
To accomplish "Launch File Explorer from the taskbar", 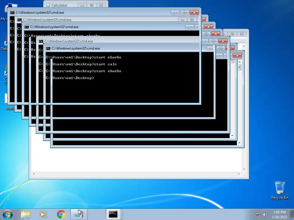I will click(26, 214).
